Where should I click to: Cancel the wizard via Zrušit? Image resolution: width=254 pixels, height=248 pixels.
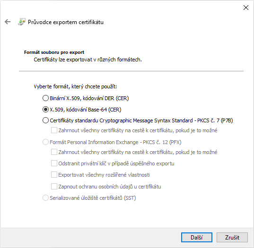(x=232, y=237)
